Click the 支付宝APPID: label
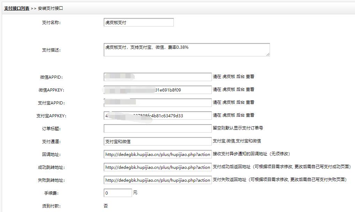The image size is (355, 212). coord(52,103)
